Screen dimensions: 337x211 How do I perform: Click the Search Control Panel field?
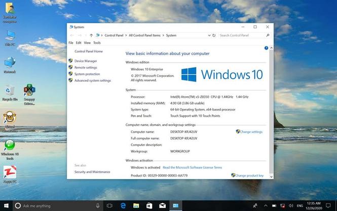coord(242,36)
